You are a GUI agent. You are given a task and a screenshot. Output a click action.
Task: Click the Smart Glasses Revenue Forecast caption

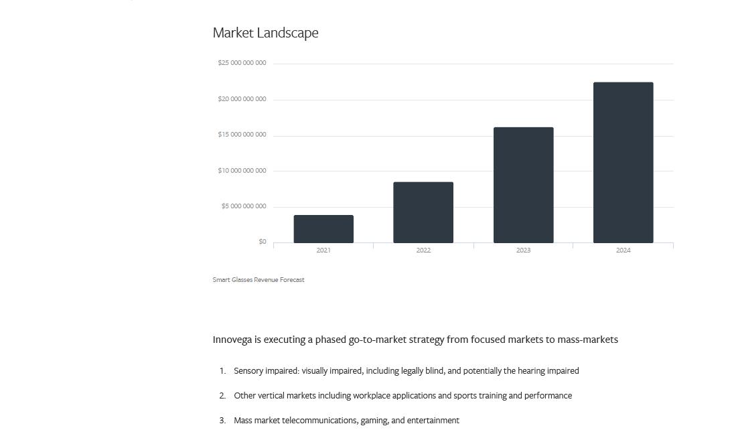tap(259, 280)
